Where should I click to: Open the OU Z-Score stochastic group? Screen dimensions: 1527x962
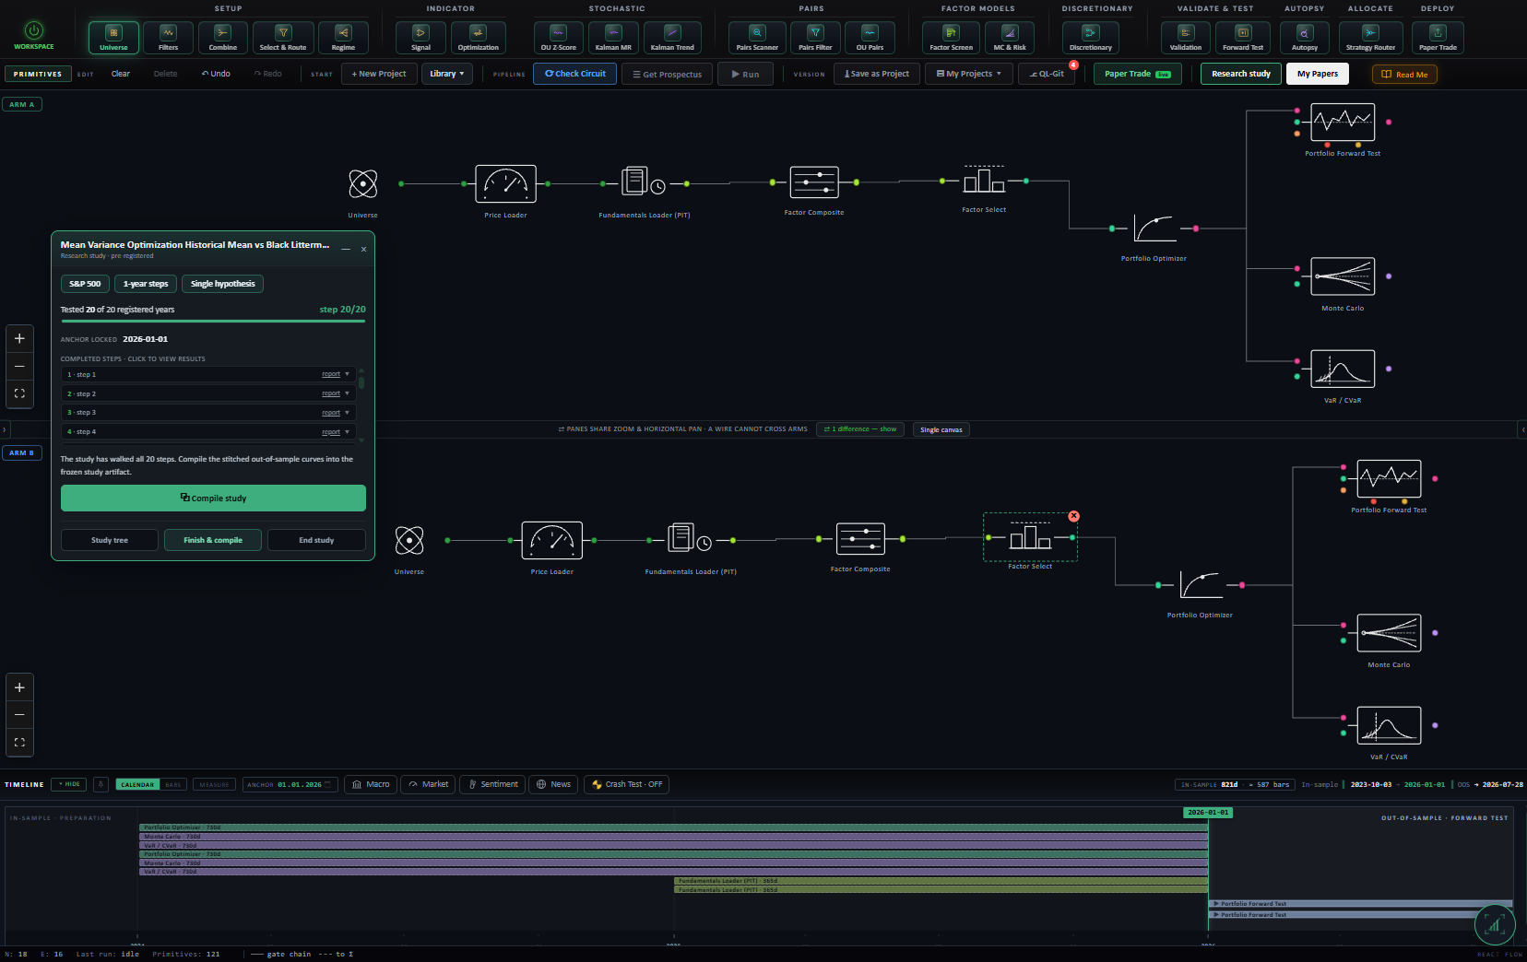558,38
